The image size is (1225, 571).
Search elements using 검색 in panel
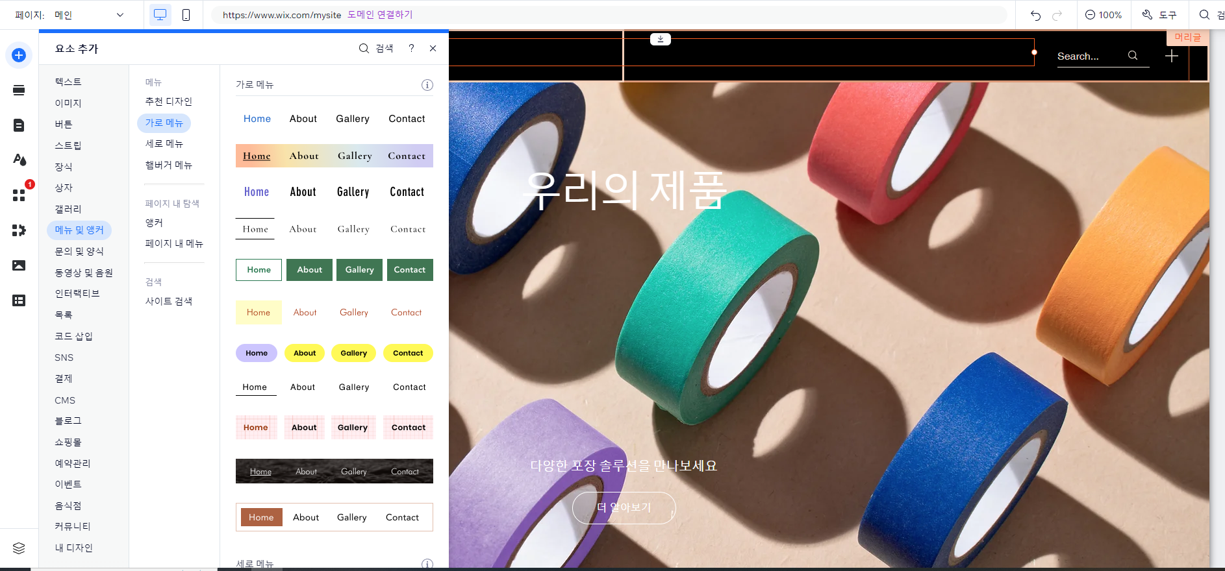[x=376, y=48]
